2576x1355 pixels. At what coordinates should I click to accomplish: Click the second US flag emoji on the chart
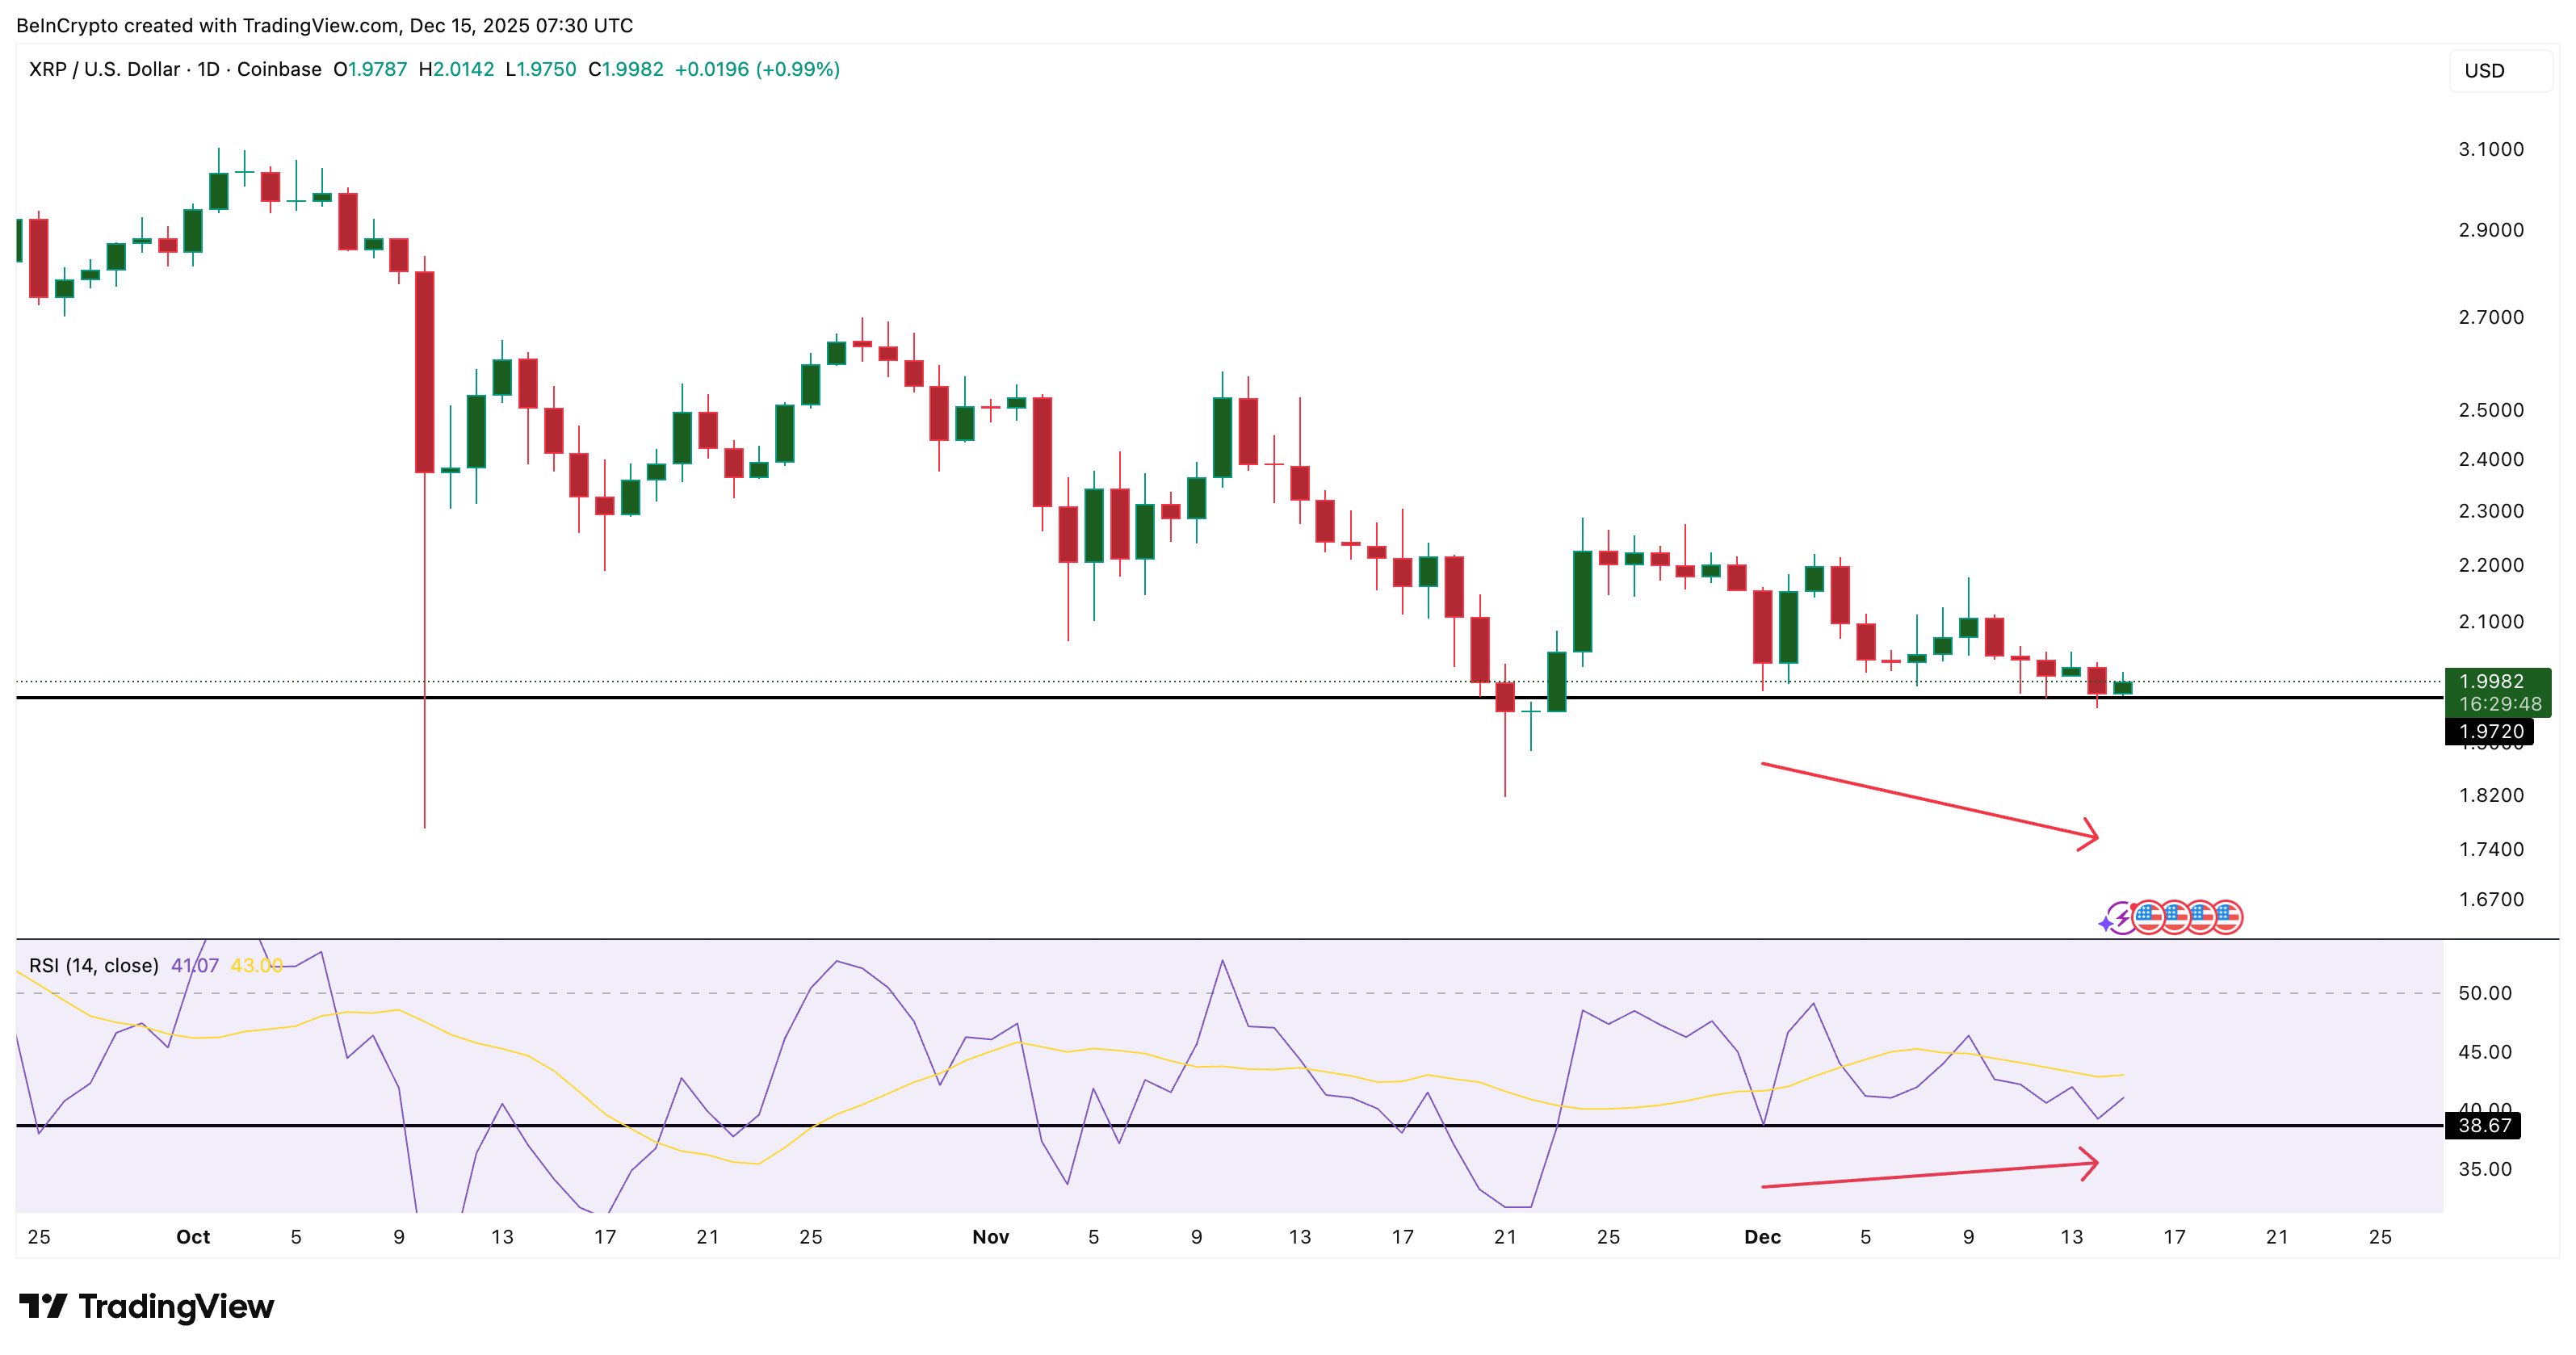point(2176,917)
